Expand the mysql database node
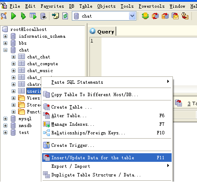 (5, 118)
